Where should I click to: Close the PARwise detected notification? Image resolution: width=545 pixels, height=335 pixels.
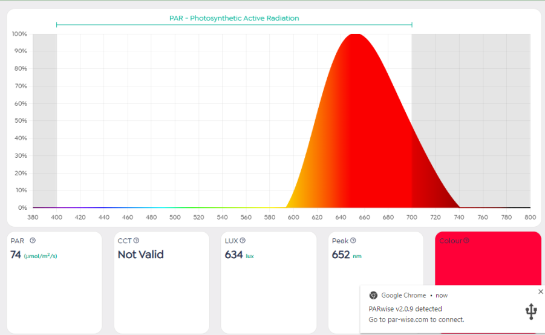tap(541, 291)
